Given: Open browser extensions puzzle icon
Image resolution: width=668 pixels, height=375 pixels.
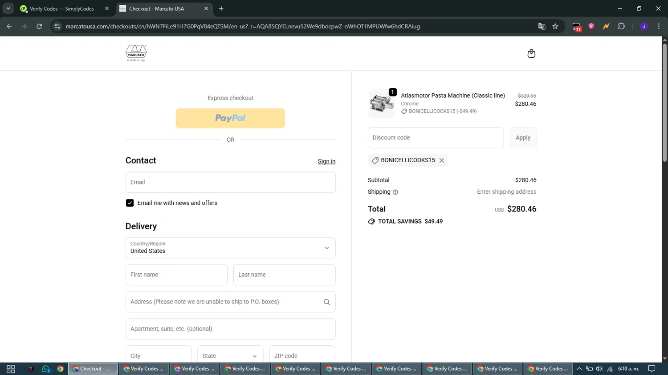Looking at the screenshot, I should pyautogui.click(x=622, y=26).
